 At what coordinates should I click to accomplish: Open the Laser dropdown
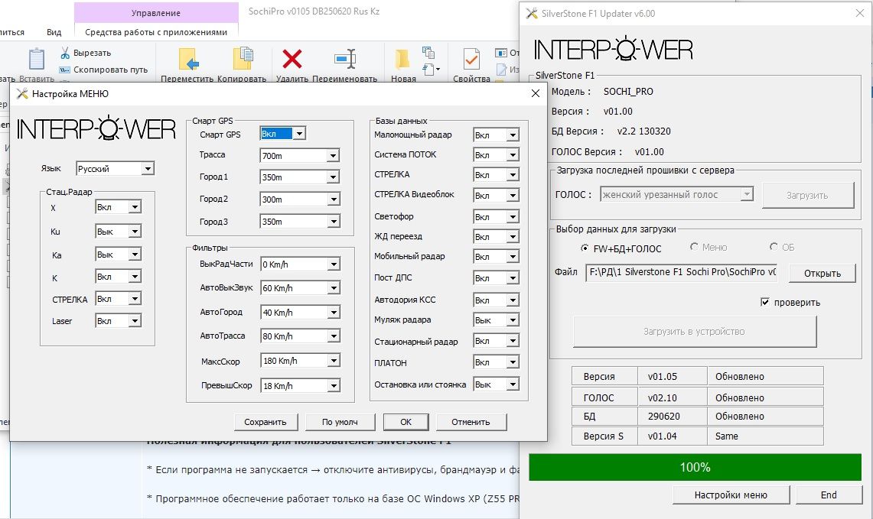pyautogui.click(x=135, y=321)
